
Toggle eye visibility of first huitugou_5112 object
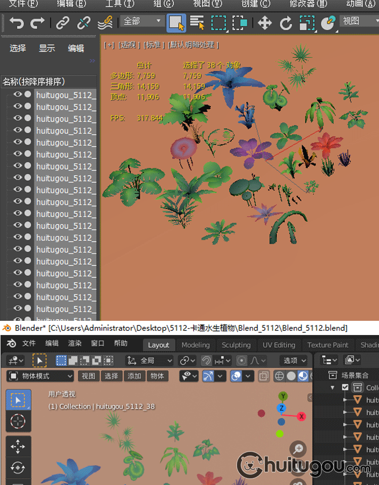pyautogui.click(x=18, y=94)
